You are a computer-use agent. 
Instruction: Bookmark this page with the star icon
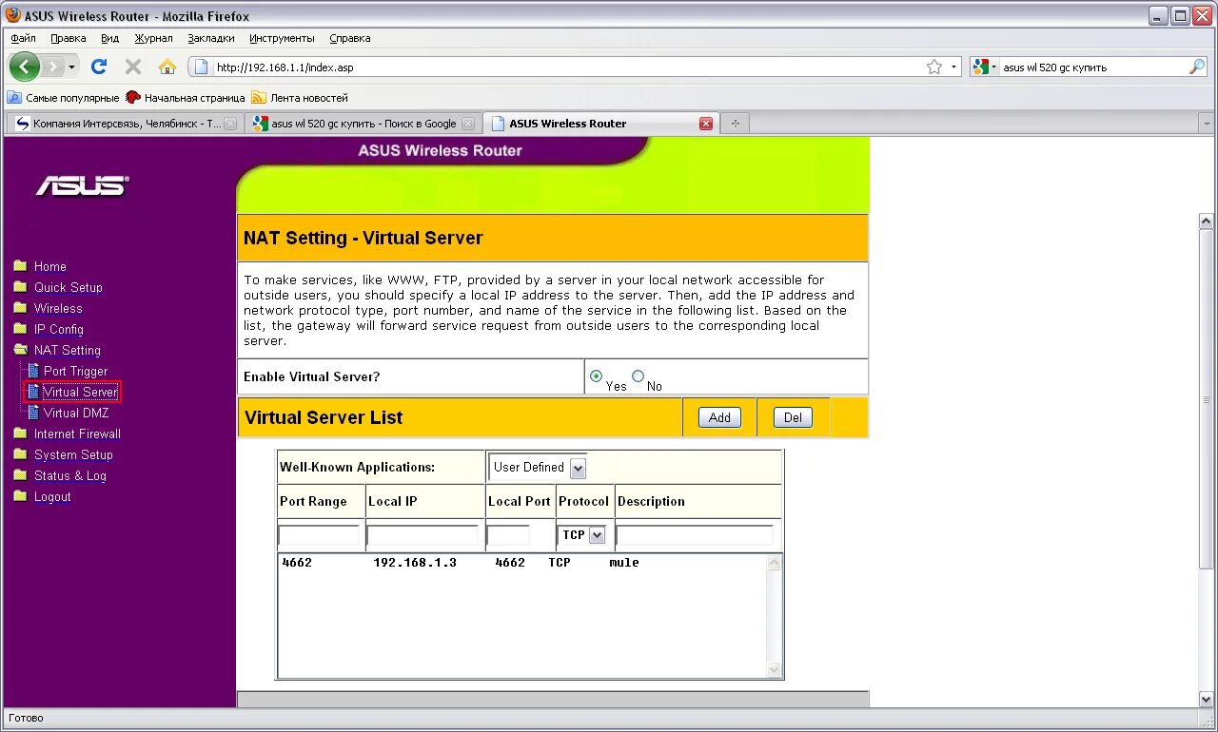click(934, 67)
